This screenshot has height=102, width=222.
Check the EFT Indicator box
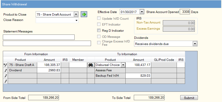point(99,24)
